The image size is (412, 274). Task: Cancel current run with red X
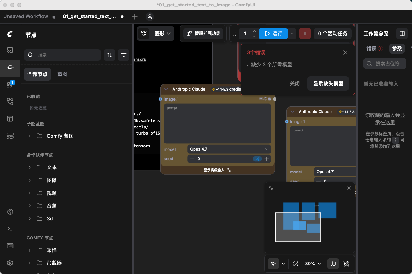[x=305, y=34]
